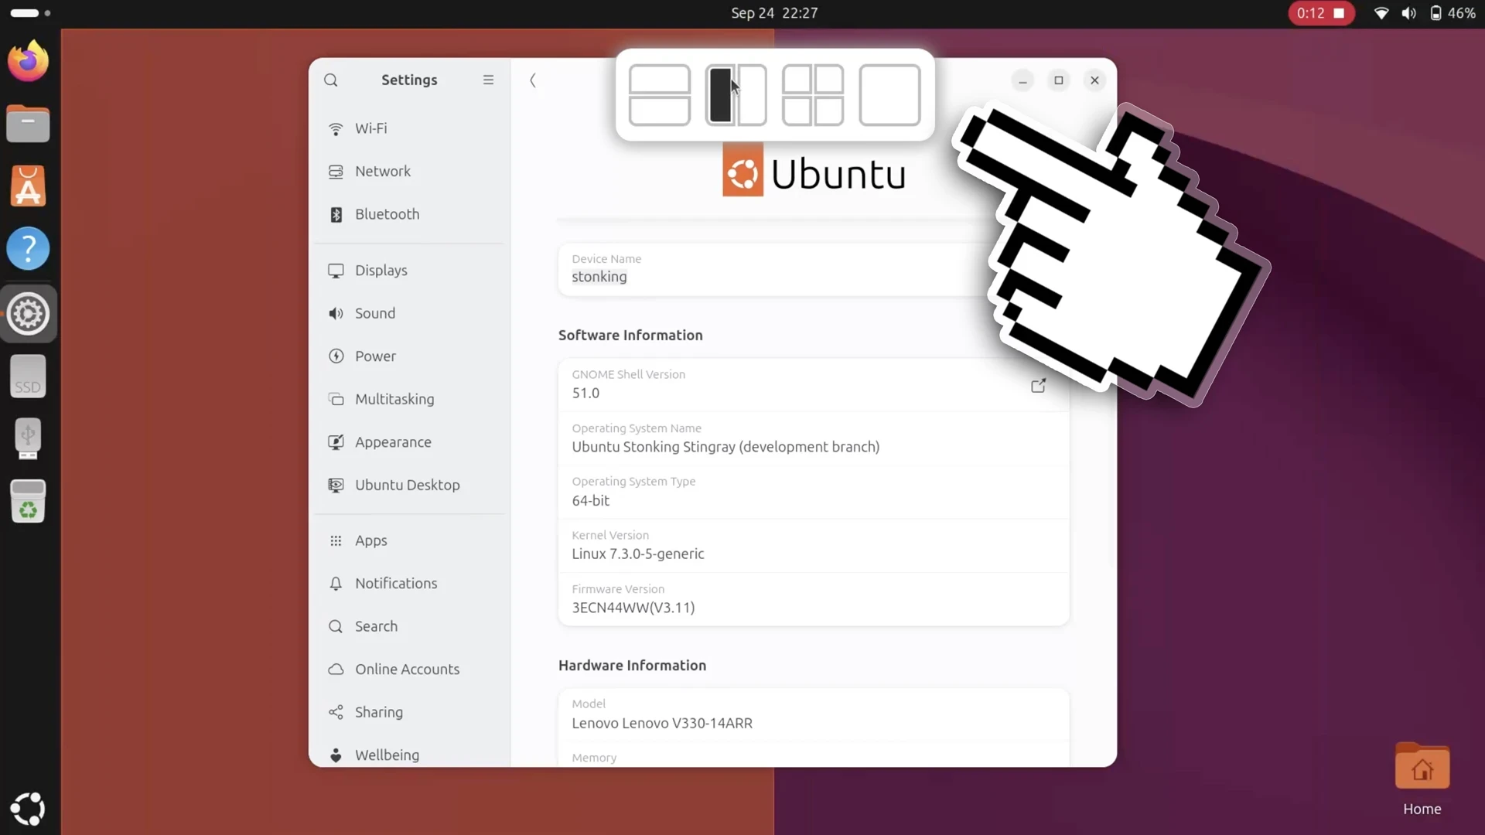Open SSD drive from the dock

(x=29, y=377)
